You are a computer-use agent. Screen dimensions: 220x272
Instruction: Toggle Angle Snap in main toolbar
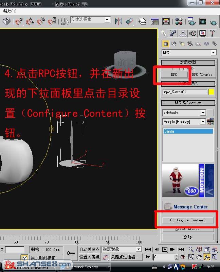[x=30, y=22]
